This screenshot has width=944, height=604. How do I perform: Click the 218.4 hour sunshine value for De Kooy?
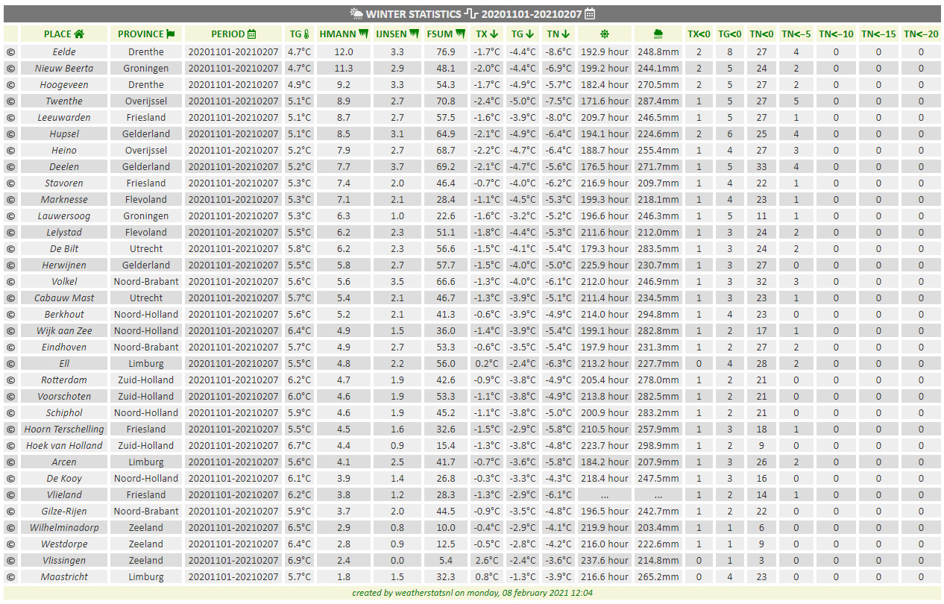coord(605,479)
